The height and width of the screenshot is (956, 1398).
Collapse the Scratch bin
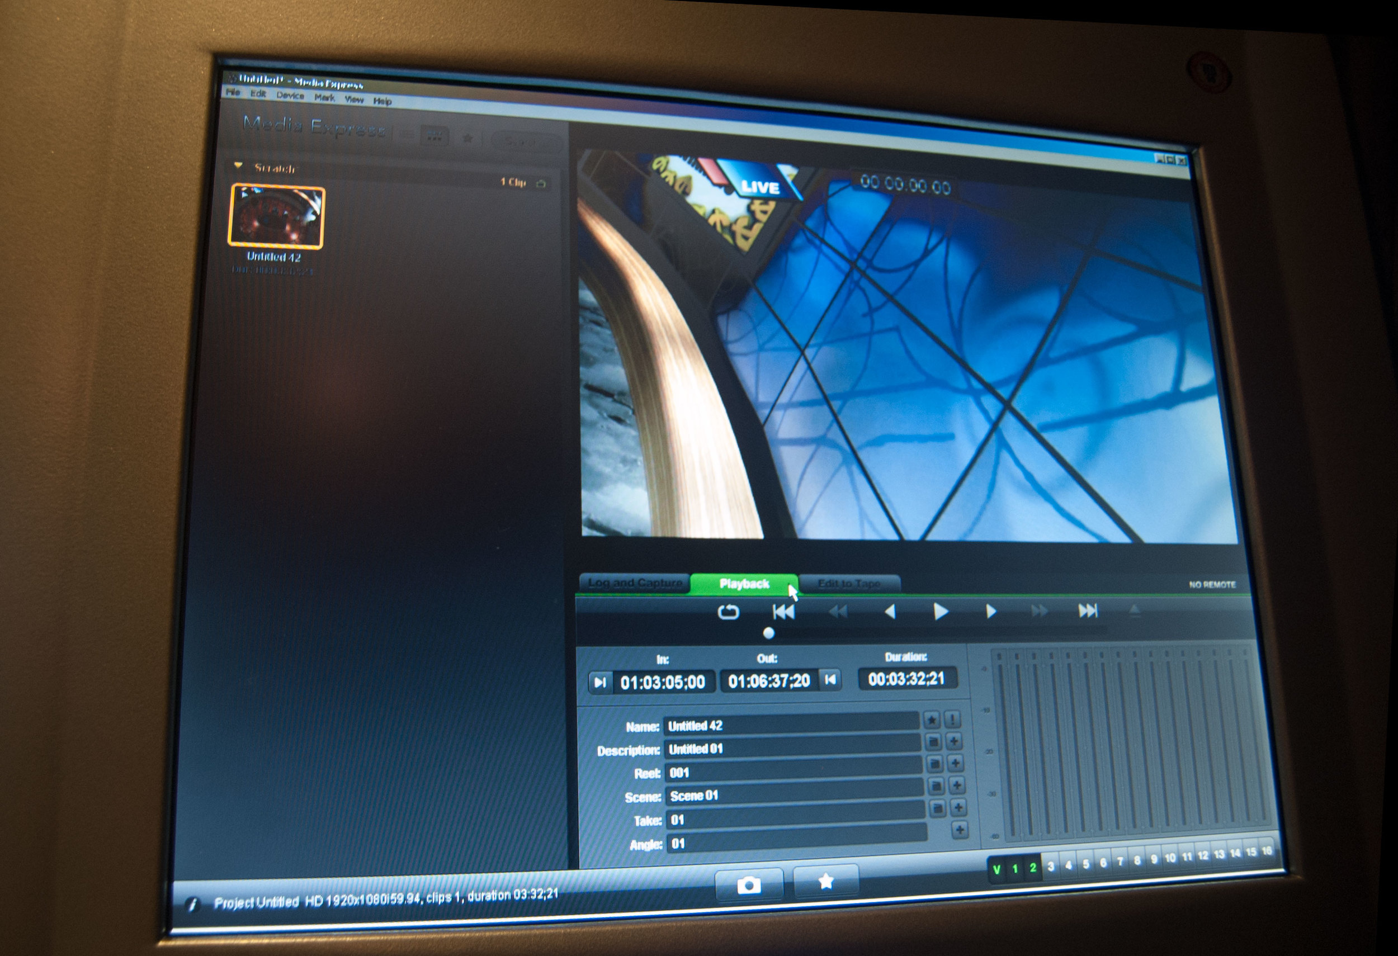tap(238, 166)
